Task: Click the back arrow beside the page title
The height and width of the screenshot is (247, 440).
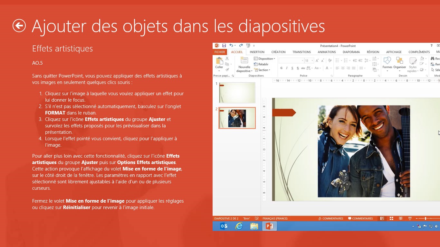Action: point(19,26)
